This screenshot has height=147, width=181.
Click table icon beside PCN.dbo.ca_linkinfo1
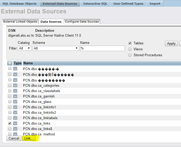coord(15,107)
